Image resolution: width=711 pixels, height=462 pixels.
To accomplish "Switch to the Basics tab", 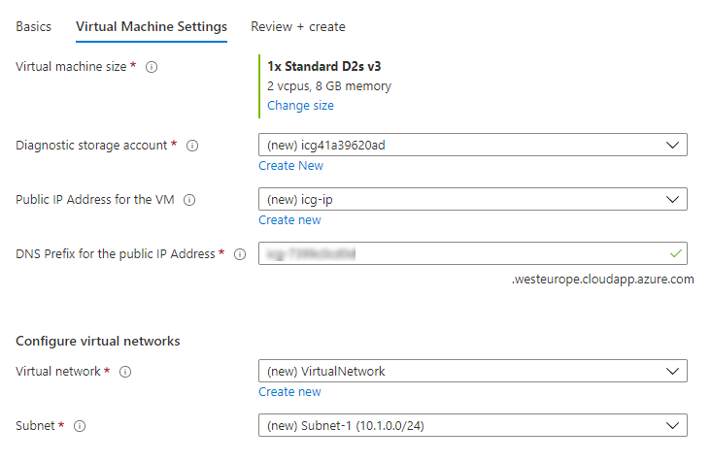I will (x=34, y=27).
